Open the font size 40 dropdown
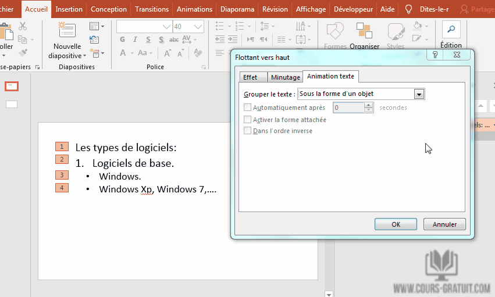Image resolution: width=495 pixels, height=297 pixels. [x=198, y=27]
